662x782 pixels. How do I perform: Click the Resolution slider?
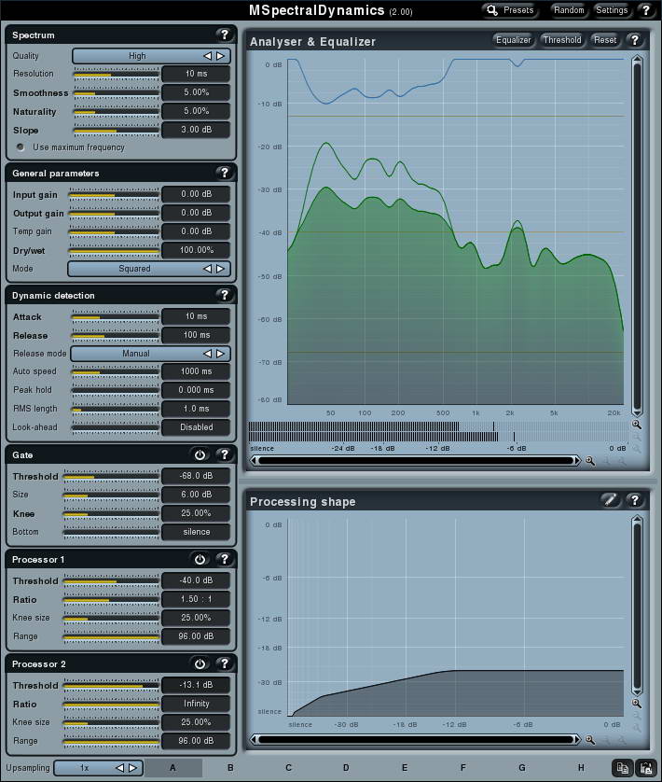(x=117, y=75)
